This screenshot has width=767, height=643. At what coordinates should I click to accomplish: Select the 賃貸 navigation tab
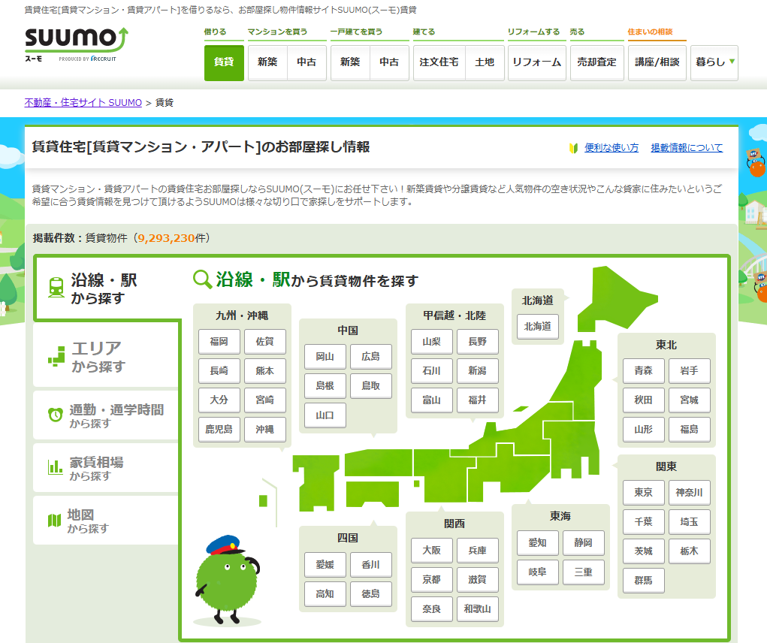pos(224,62)
